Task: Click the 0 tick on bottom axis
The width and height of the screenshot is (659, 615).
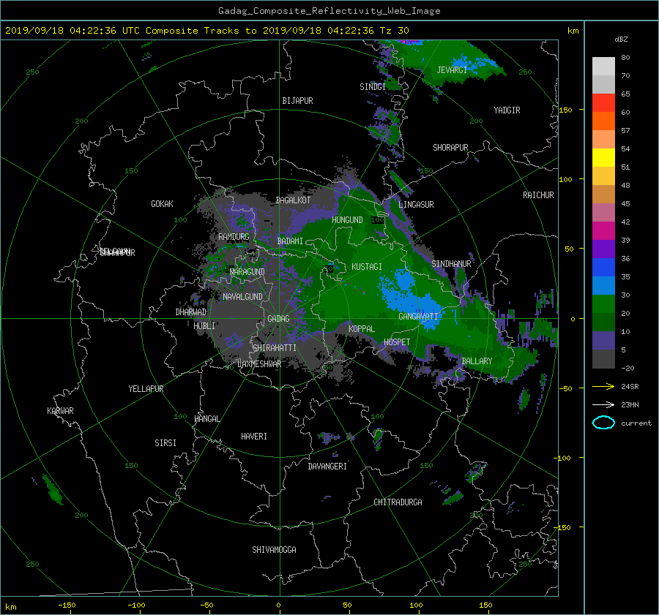Action: click(x=279, y=605)
